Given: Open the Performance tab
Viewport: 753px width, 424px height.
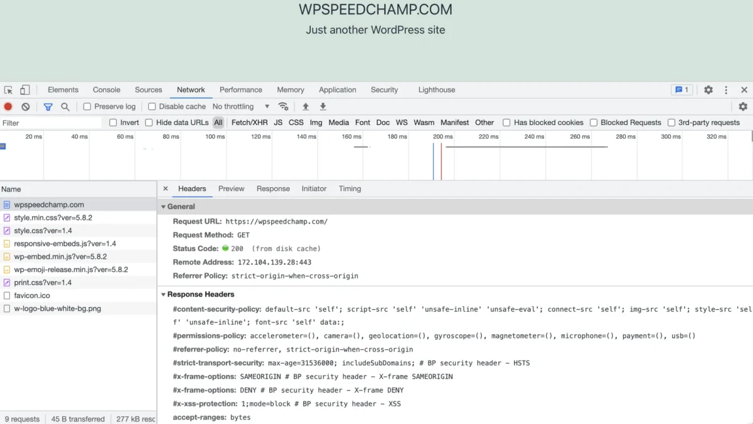Looking at the screenshot, I should [241, 90].
